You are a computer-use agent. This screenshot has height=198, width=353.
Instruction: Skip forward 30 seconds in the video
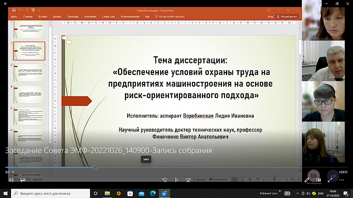point(188,180)
